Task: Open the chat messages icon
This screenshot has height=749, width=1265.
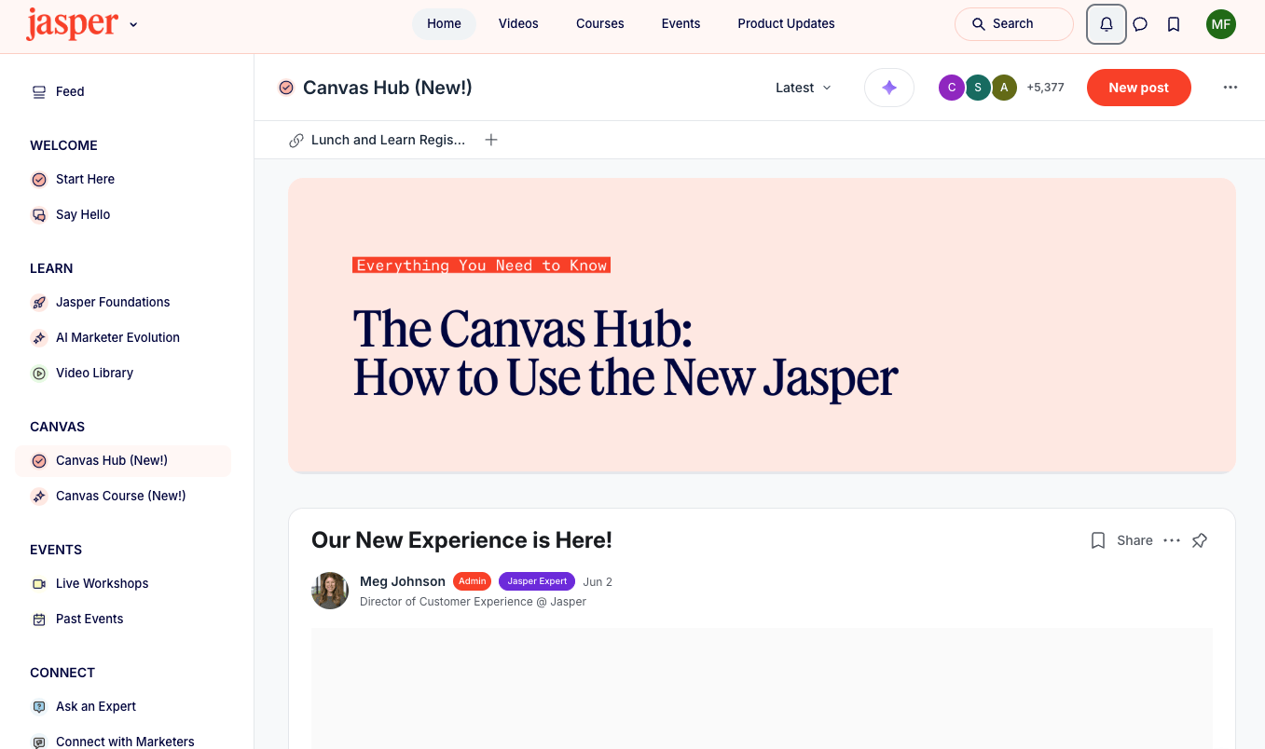Action: [1140, 24]
